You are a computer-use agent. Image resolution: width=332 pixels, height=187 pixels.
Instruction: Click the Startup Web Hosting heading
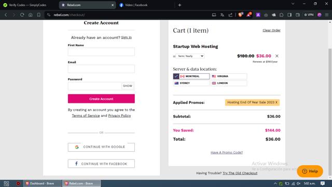[x=196, y=46]
